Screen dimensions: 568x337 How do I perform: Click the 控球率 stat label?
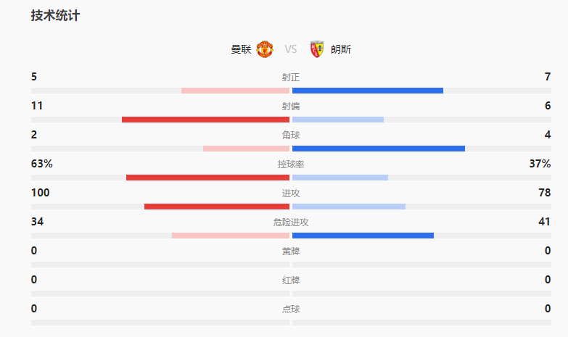[291, 165]
